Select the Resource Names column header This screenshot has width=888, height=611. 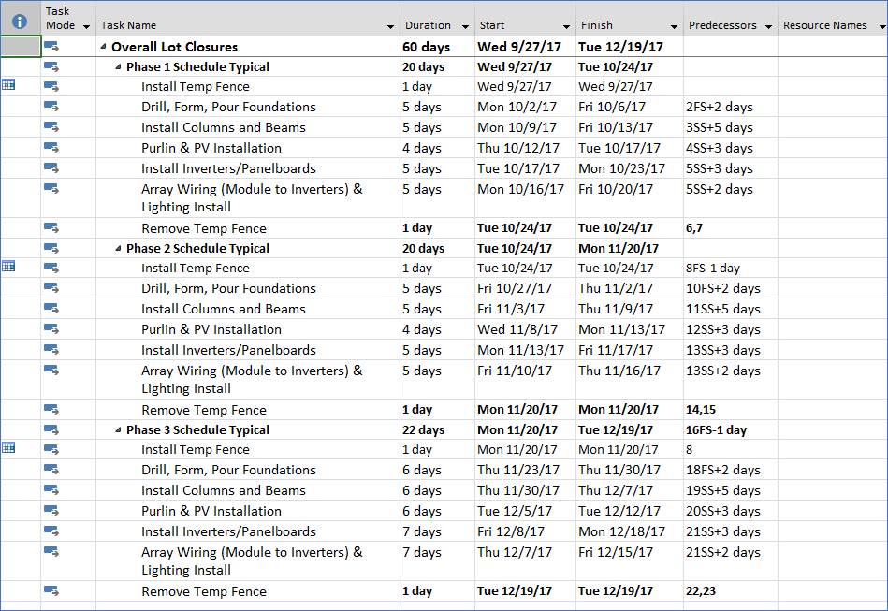click(824, 25)
